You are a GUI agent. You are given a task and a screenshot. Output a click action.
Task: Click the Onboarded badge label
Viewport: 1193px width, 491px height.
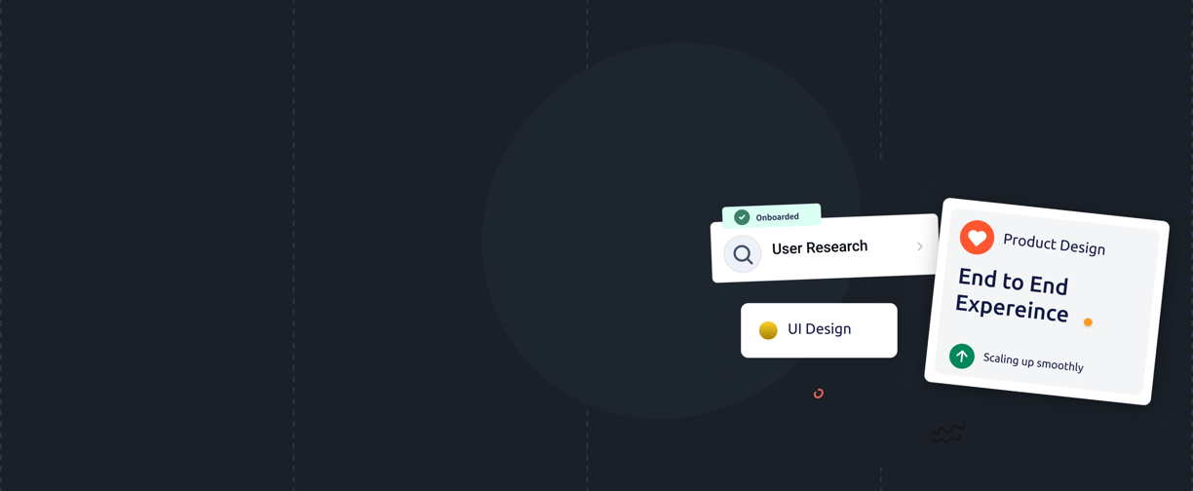click(x=777, y=217)
